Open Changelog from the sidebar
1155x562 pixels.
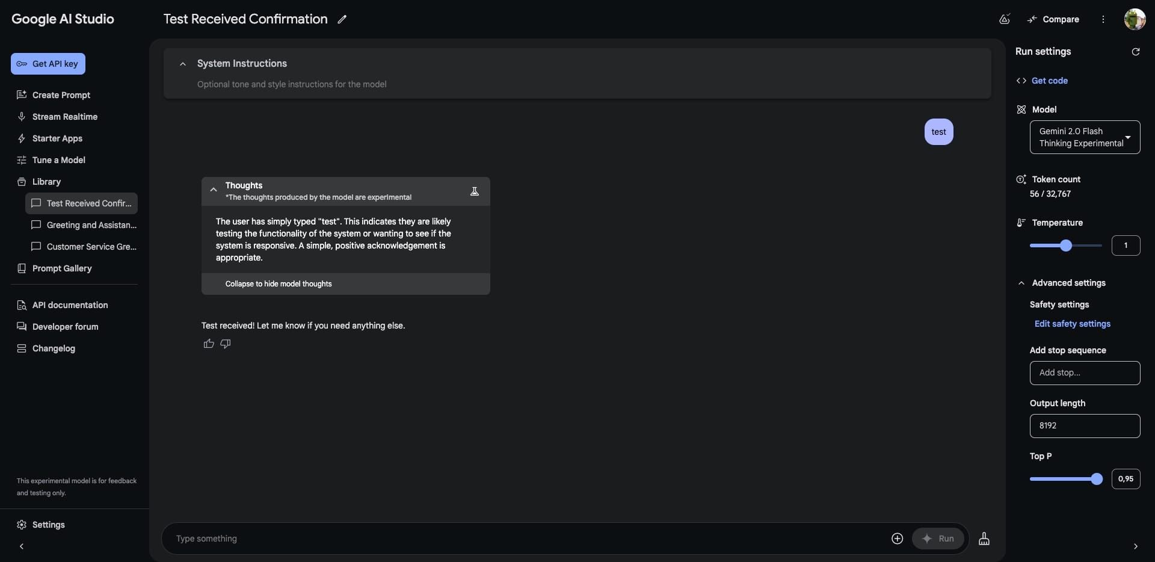[x=53, y=348]
